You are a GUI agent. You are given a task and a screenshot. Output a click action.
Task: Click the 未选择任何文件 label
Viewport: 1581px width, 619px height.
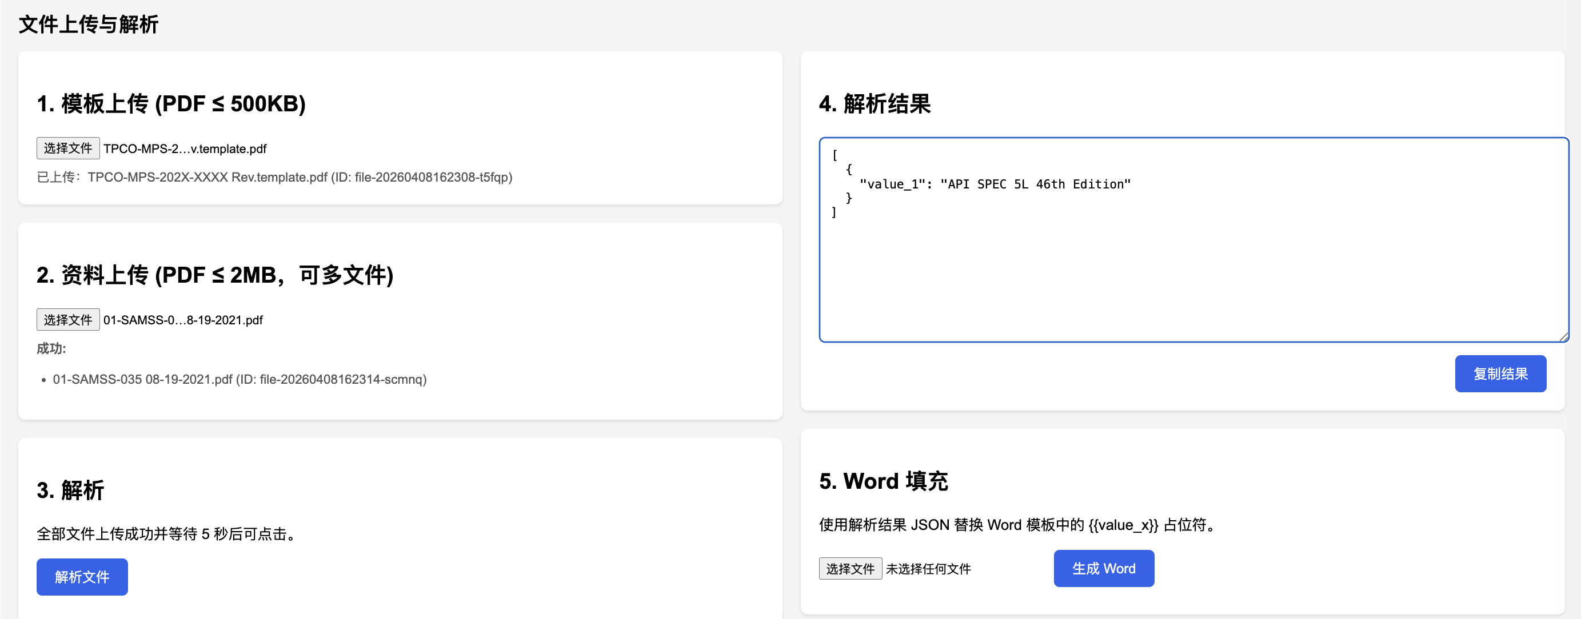tap(928, 569)
